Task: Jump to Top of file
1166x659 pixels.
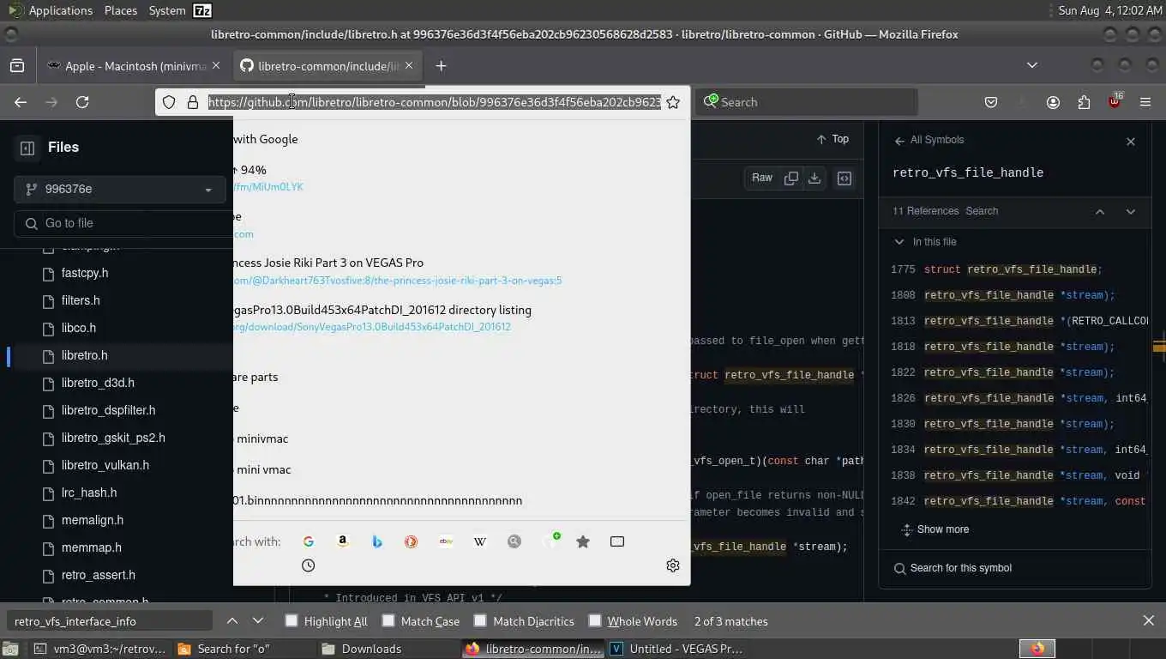Action: (832, 139)
